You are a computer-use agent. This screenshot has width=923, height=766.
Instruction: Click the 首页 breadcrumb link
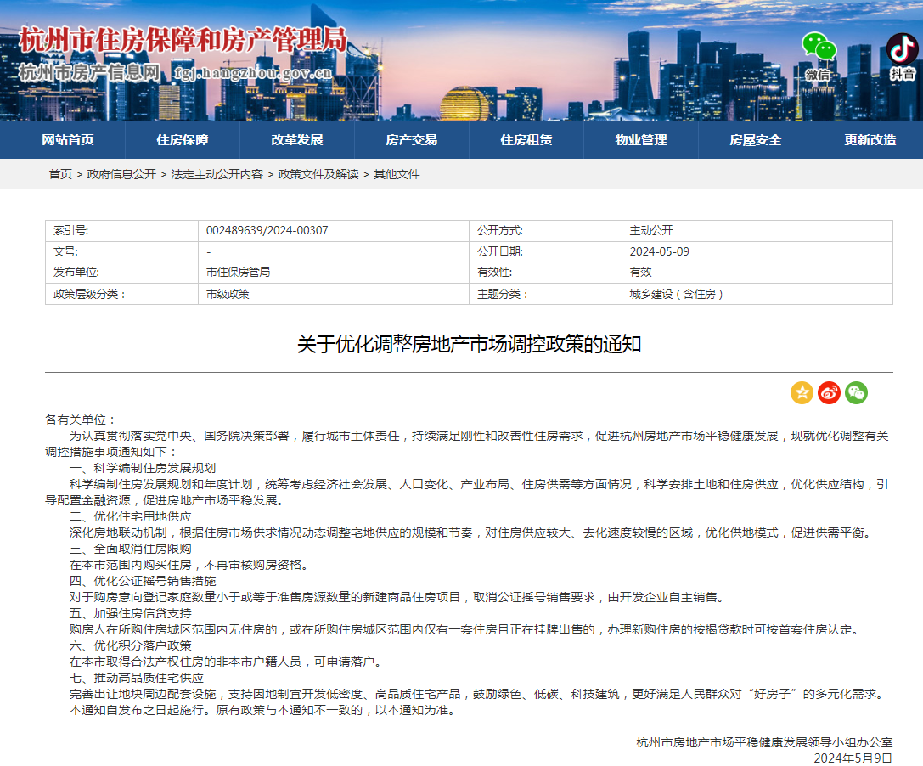point(60,174)
